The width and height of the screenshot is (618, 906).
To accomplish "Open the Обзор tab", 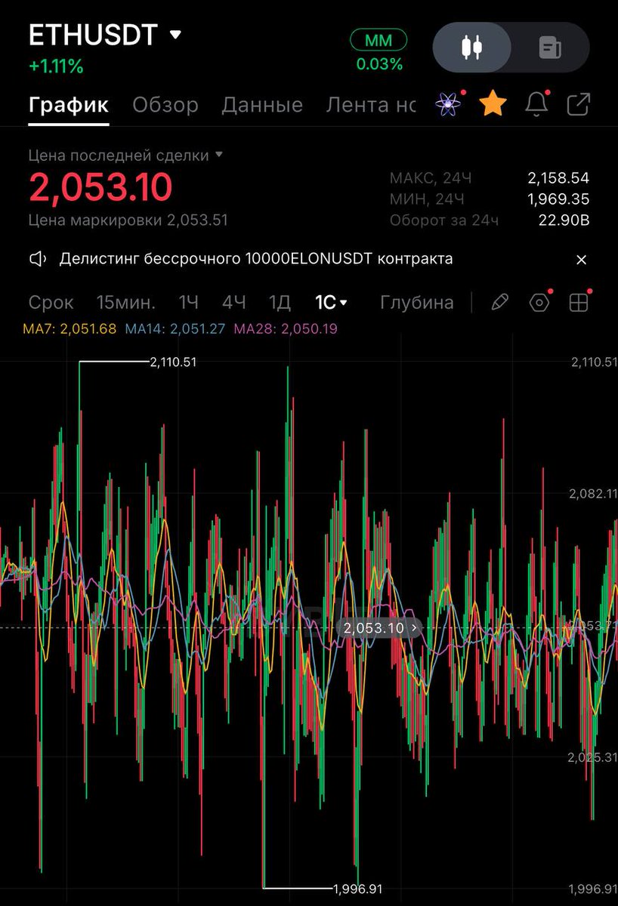I will pos(165,105).
